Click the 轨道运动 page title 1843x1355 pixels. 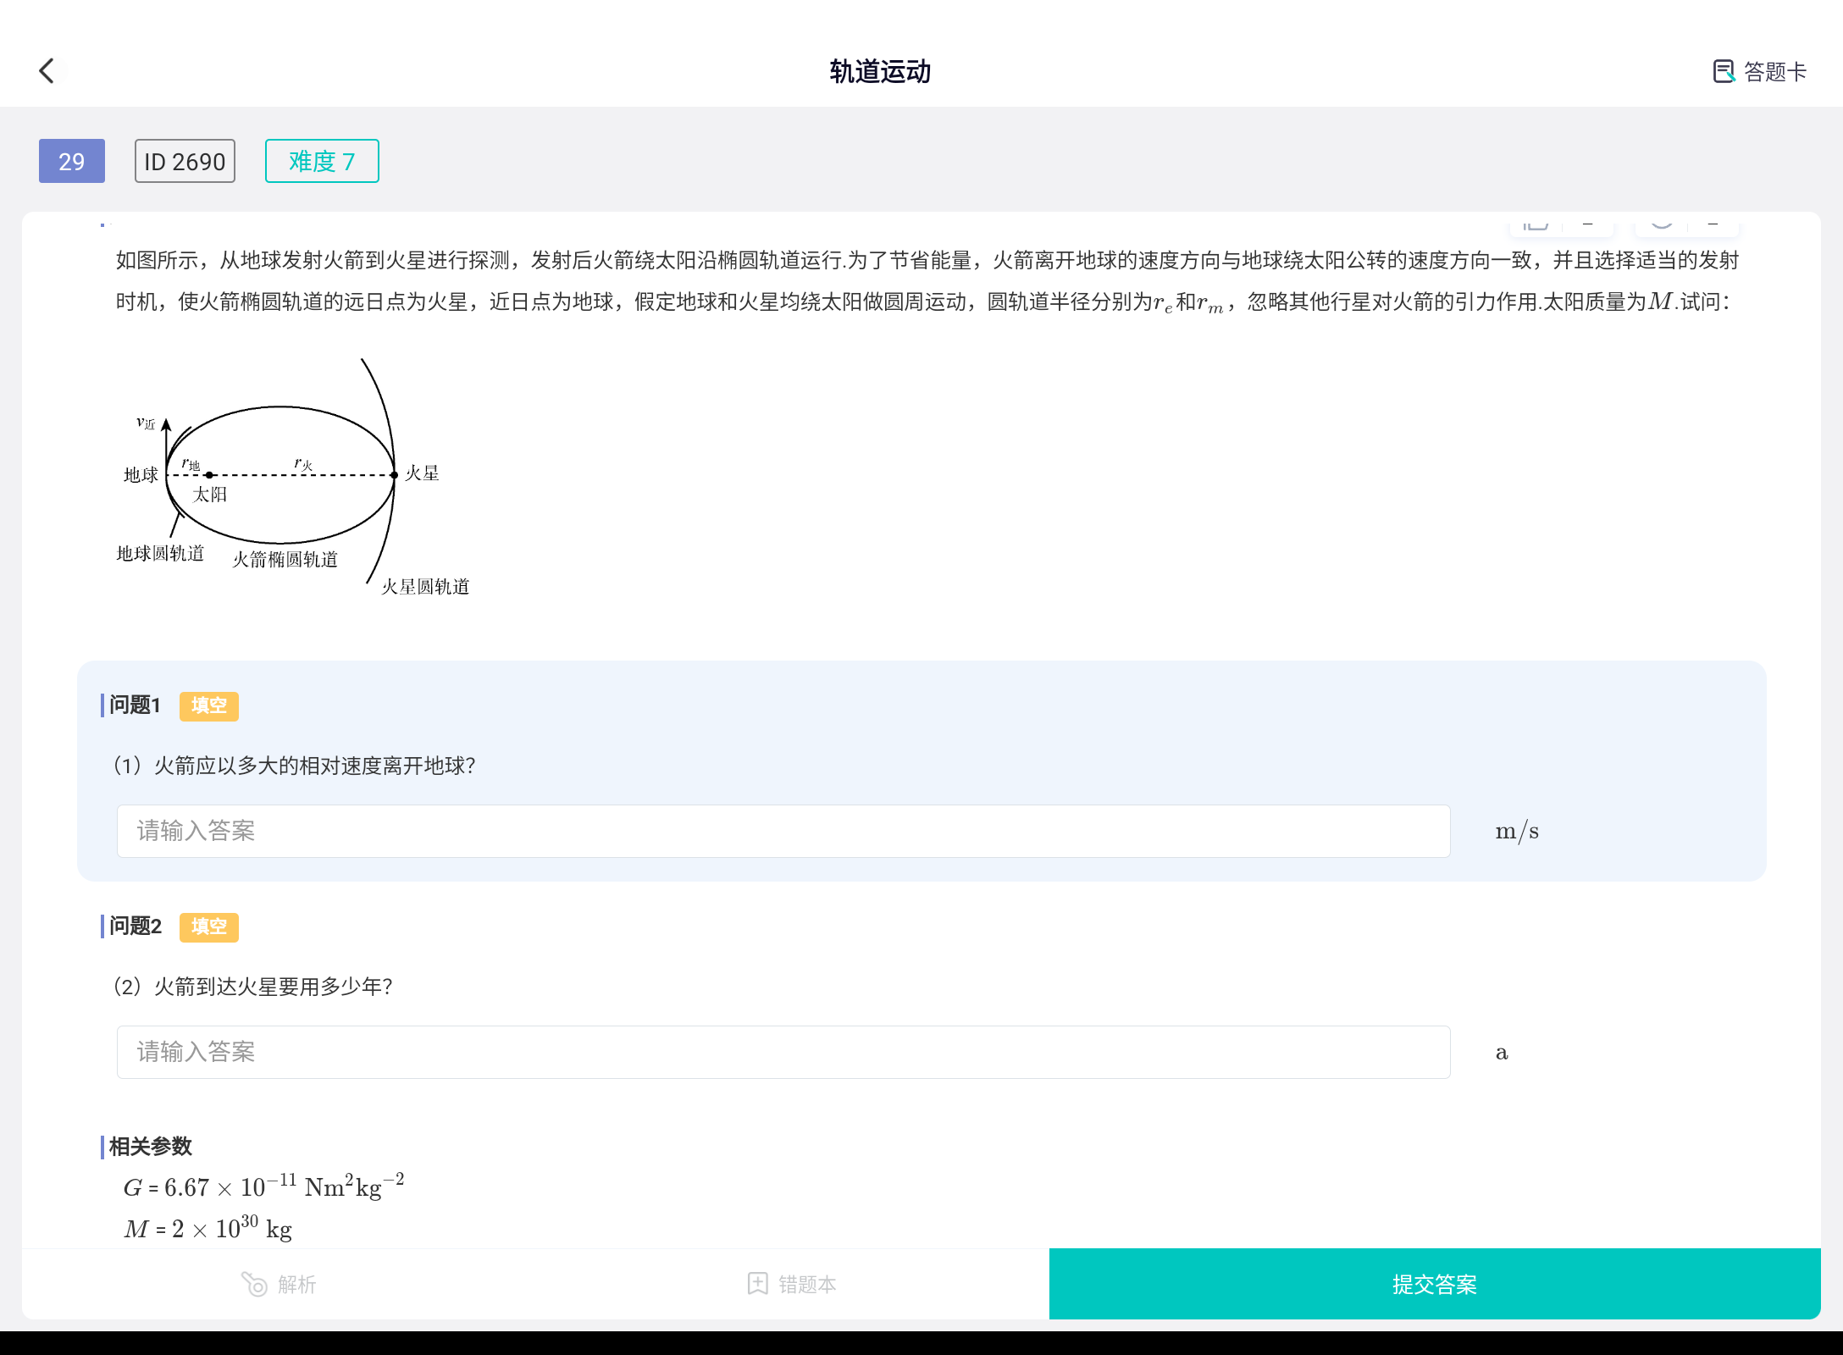coord(879,72)
